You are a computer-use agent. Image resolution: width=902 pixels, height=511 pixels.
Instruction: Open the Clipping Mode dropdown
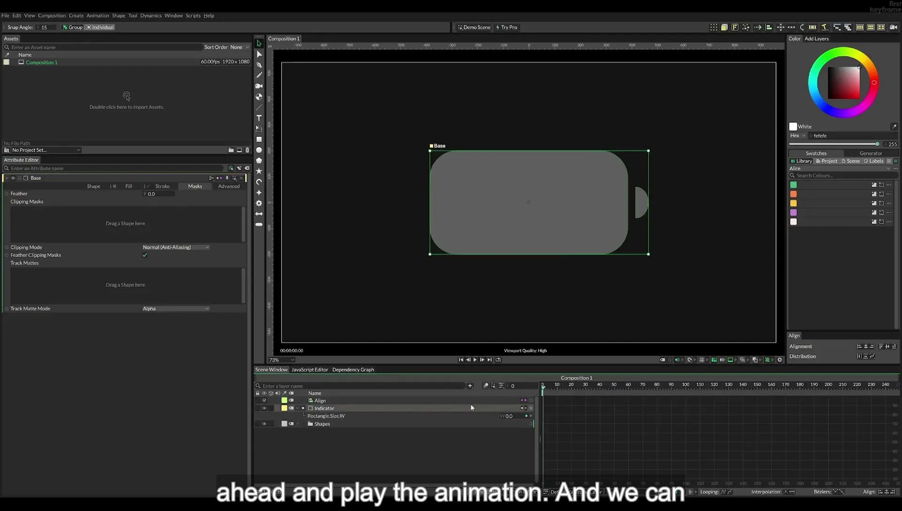(176, 248)
